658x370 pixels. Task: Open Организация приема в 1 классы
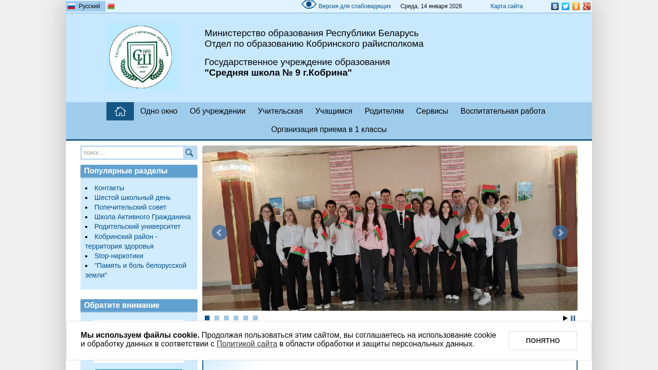coord(329,130)
